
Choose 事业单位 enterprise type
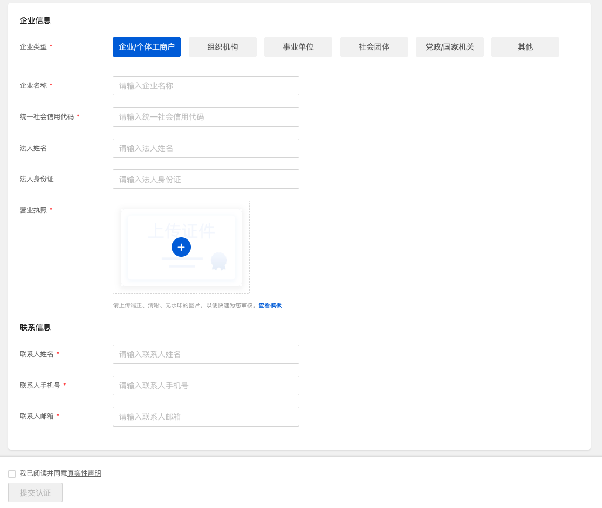pos(298,47)
